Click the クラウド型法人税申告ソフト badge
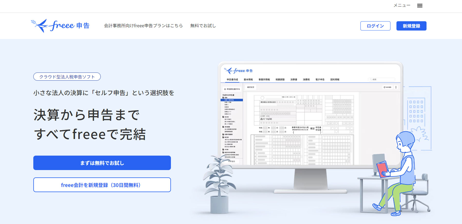 point(67,77)
